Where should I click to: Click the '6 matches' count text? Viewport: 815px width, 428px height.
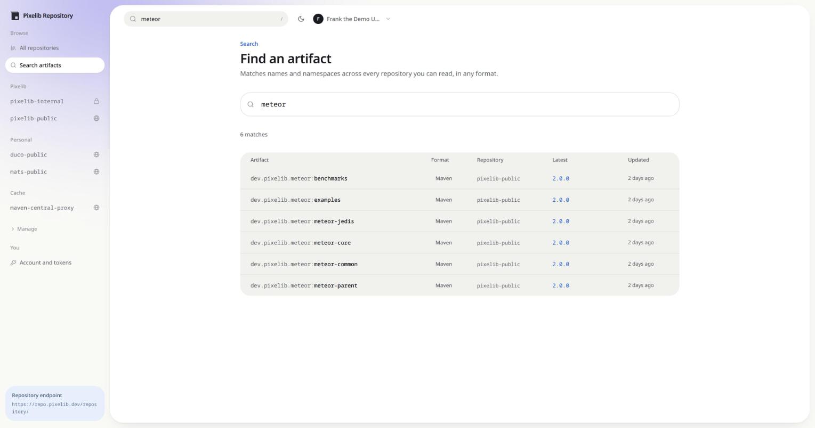click(254, 135)
